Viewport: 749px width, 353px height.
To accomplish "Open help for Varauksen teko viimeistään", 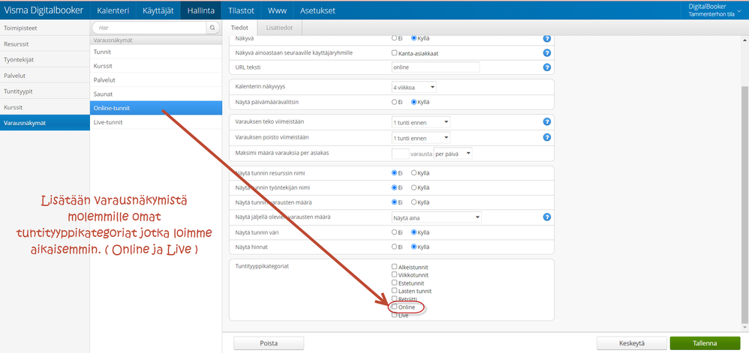I will 547,122.
